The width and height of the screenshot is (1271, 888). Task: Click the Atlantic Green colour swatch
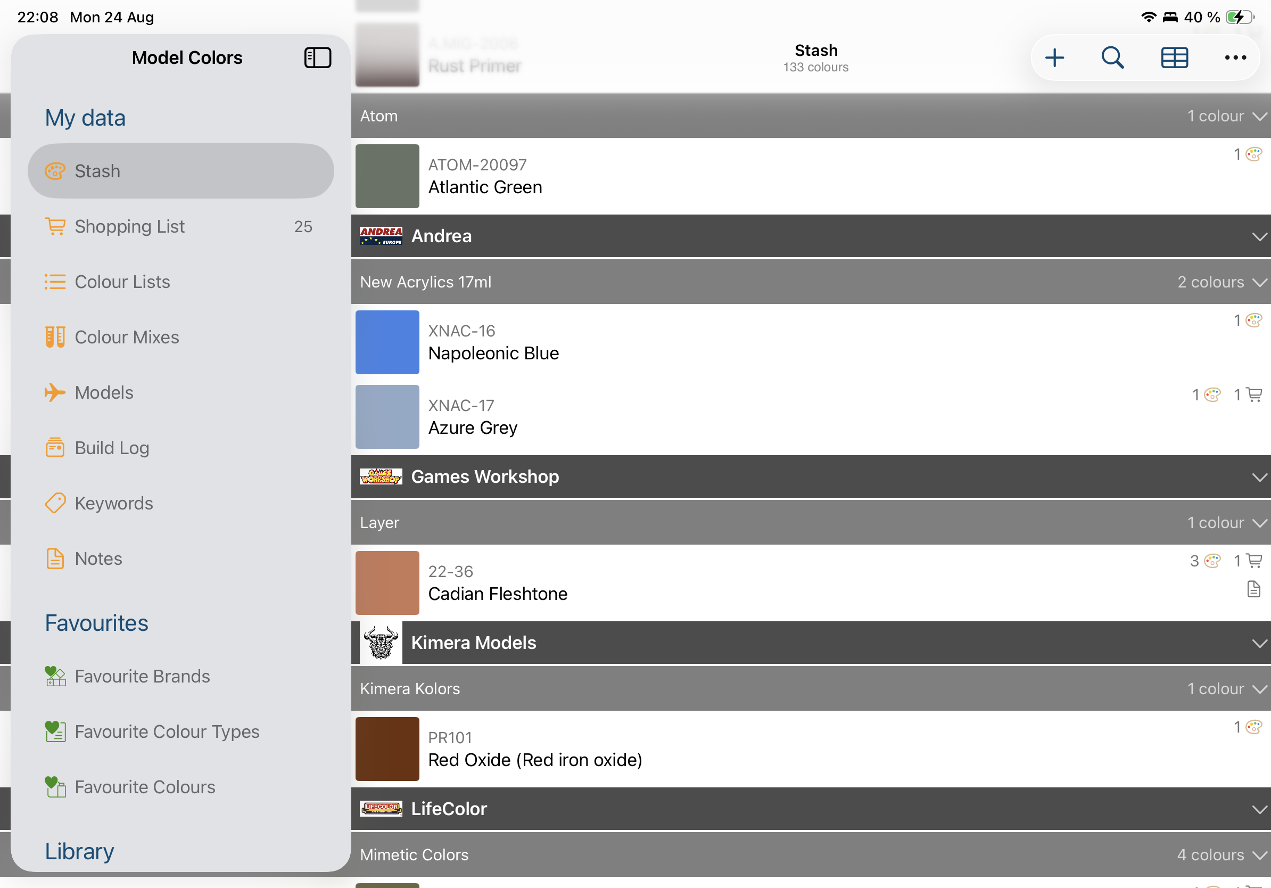[x=387, y=176]
